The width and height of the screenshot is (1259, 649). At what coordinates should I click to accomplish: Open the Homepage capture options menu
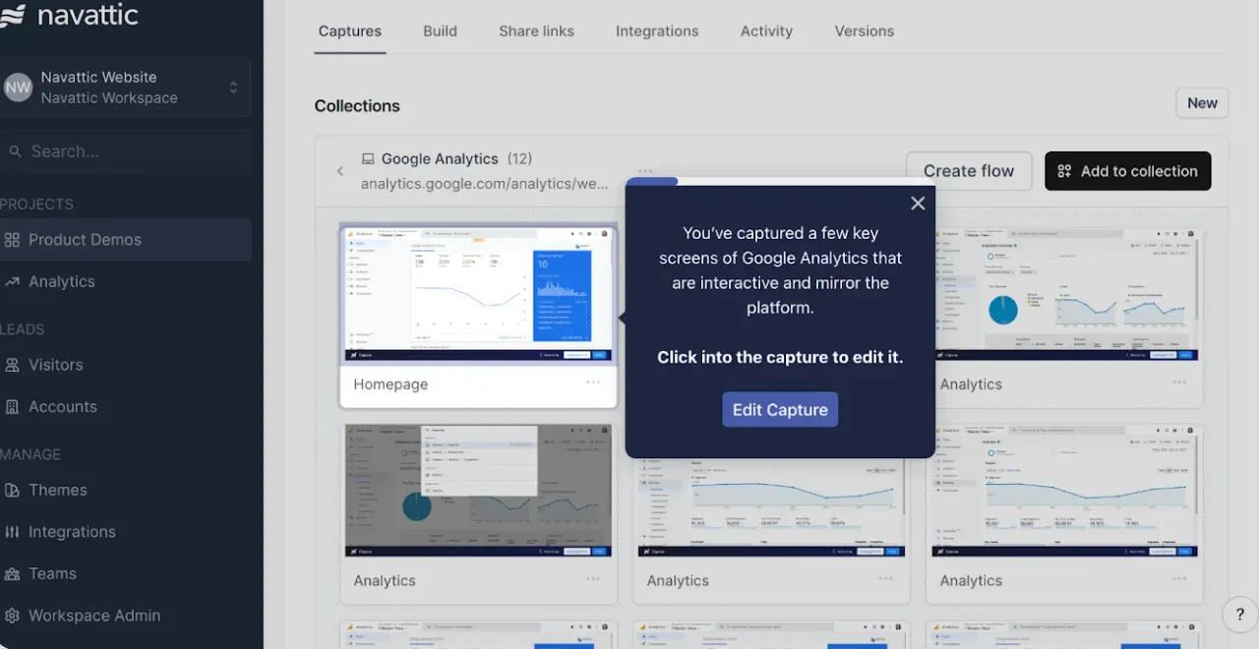(x=593, y=383)
